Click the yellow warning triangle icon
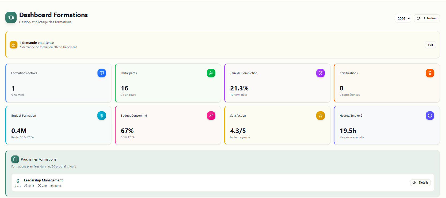 pyautogui.click(x=13, y=45)
